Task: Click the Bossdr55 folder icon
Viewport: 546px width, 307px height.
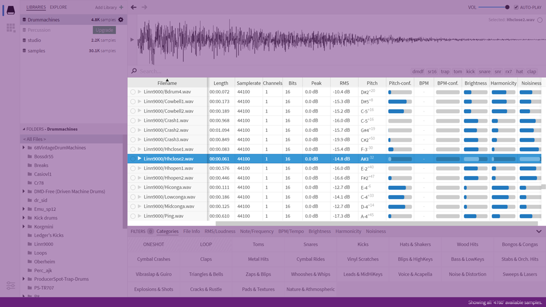Action: pos(30,157)
